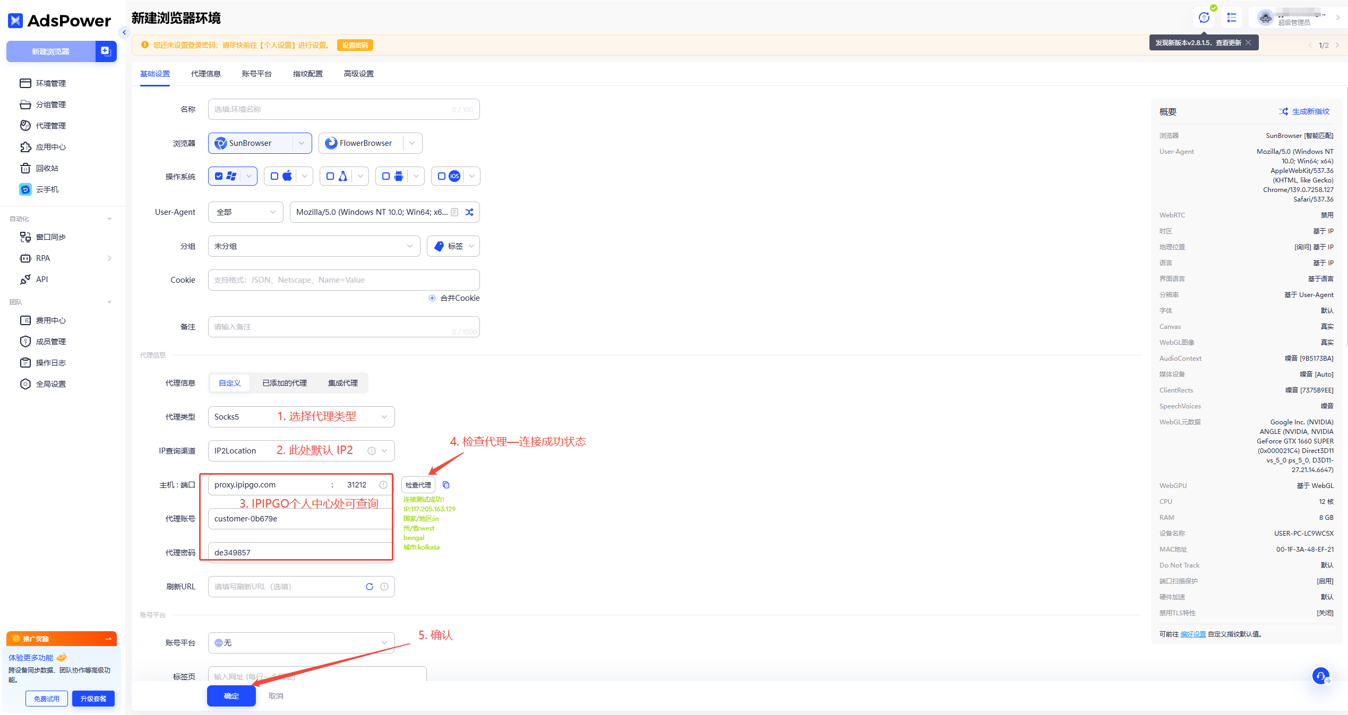Enable the iOS operating system checkbox
This screenshot has width=1348, height=715.
pyautogui.click(x=442, y=176)
